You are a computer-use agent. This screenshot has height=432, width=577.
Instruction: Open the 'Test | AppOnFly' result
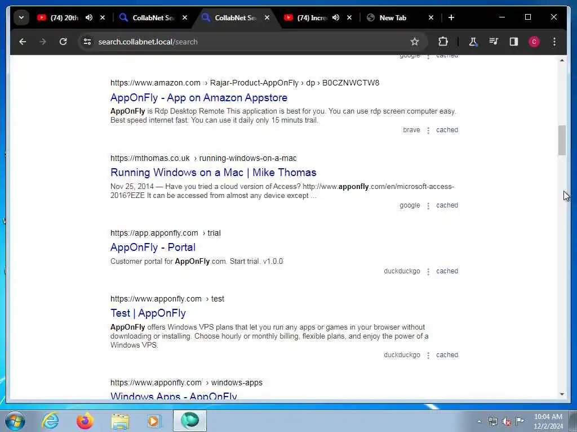point(148,313)
